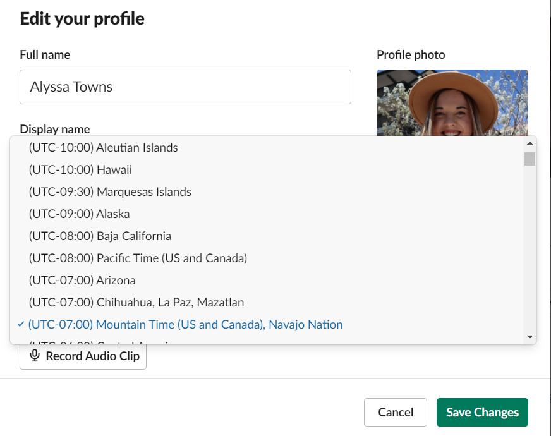Select Pacific Time (US and Canada)
Viewport: 551px width, 436px height.
click(x=138, y=258)
